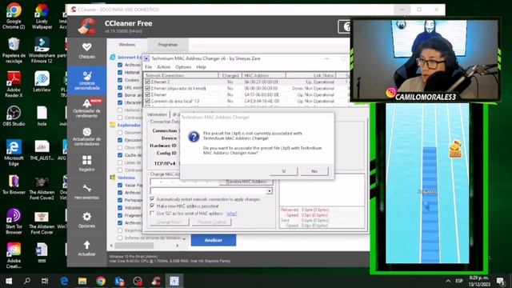The width and height of the screenshot is (512, 288).
Task: Select the OBS Studio desktop icon
Action: [x=14, y=116]
